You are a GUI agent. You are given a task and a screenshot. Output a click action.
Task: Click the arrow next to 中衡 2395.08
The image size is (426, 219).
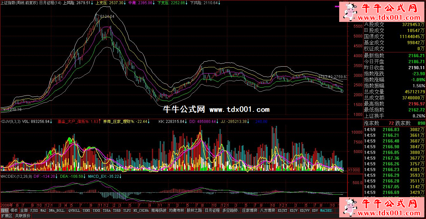(155, 3)
